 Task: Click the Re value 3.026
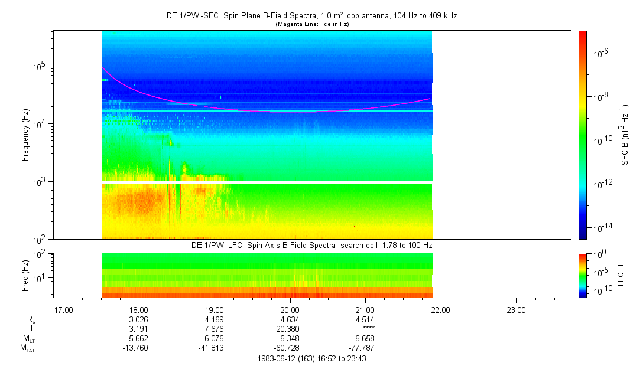click(x=139, y=319)
